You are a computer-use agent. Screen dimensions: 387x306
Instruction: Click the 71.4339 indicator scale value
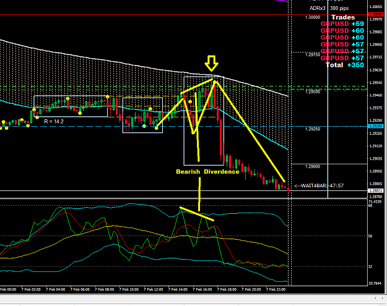pyautogui.click(x=375, y=202)
